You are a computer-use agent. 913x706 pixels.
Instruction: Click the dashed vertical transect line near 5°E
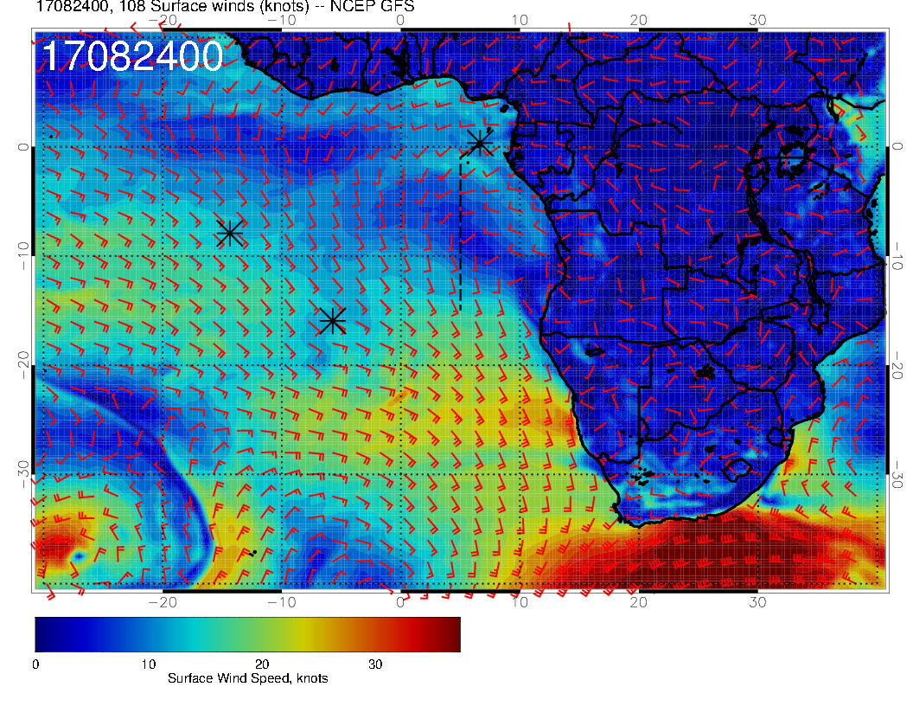(x=461, y=233)
